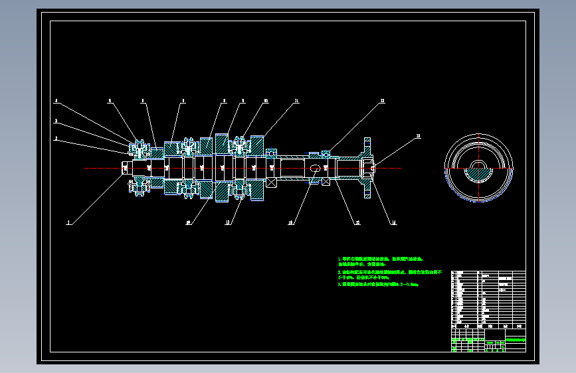Image resolution: width=576 pixels, height=373 pixels.
Task: Select the parts list table
Action: (488, 299)
